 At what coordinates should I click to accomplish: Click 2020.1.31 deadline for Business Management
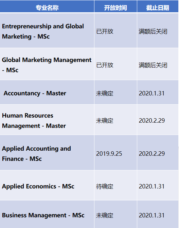click(151, 215)
